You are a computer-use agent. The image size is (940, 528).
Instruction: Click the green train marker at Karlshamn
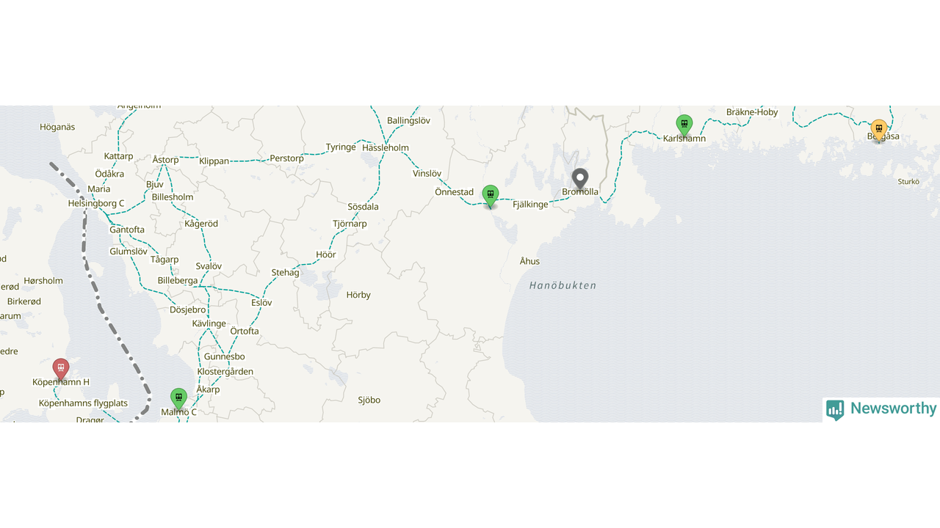[684, 125]
